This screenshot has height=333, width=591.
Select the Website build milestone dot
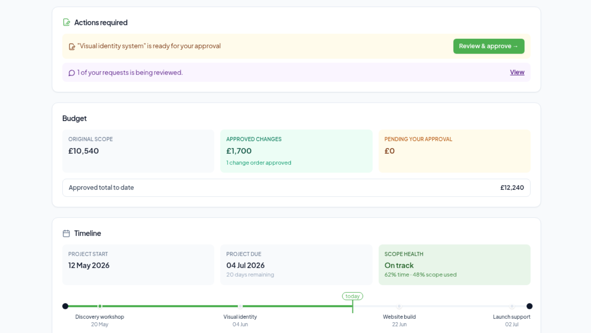click(399, 306)
